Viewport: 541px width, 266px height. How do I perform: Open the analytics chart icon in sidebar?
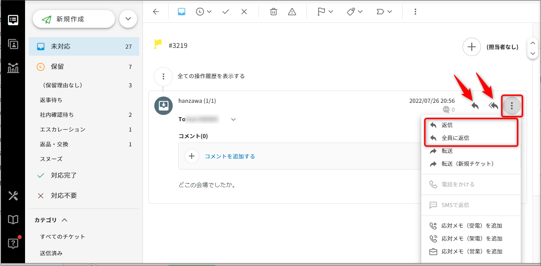(x=13, y=68)
